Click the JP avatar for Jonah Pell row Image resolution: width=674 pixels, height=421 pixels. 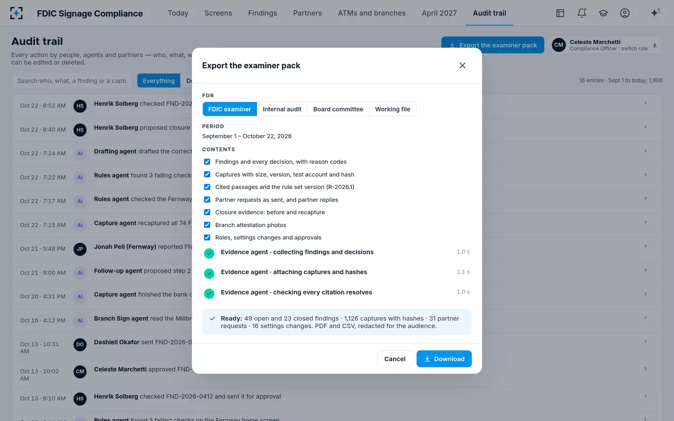point(80,249)
